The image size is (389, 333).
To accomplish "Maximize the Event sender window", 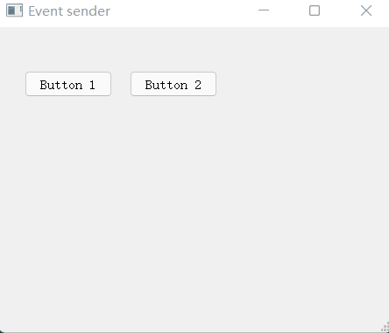I will coord(315,10).
